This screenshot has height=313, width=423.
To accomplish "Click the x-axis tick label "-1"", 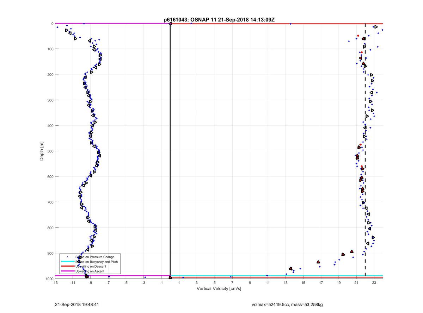I will point(161,283).
